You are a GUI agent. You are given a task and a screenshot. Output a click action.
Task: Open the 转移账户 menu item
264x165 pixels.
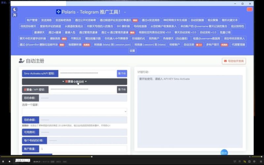pos(175,45)
